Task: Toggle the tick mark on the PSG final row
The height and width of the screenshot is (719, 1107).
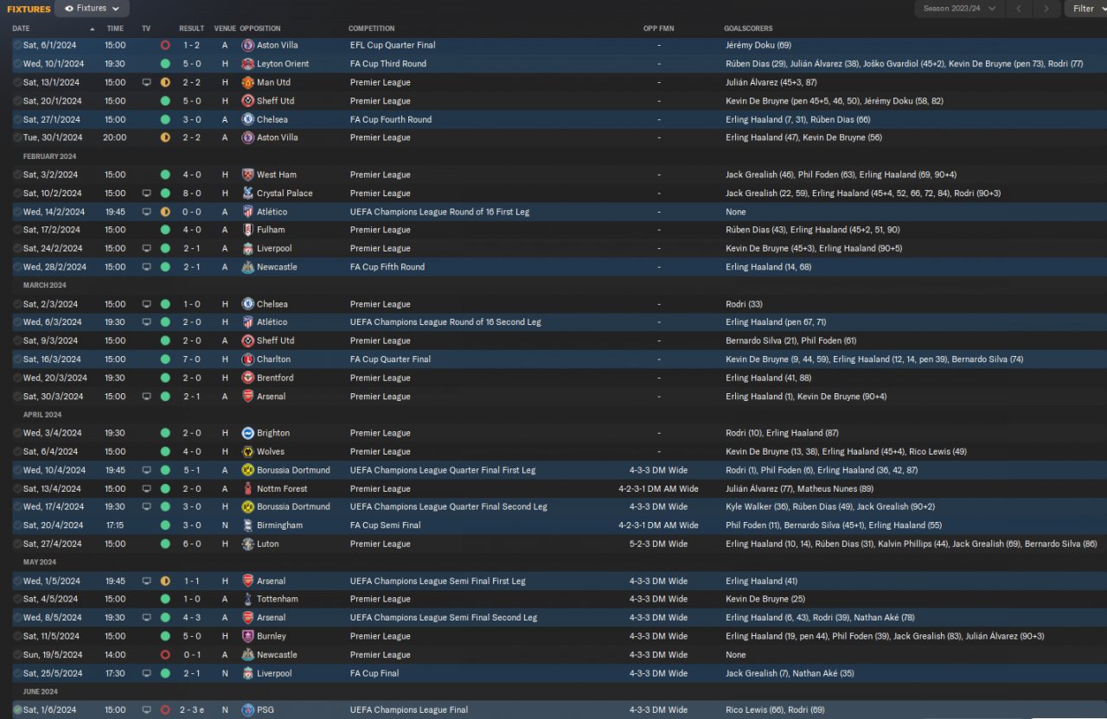Action: click(17, 710)
